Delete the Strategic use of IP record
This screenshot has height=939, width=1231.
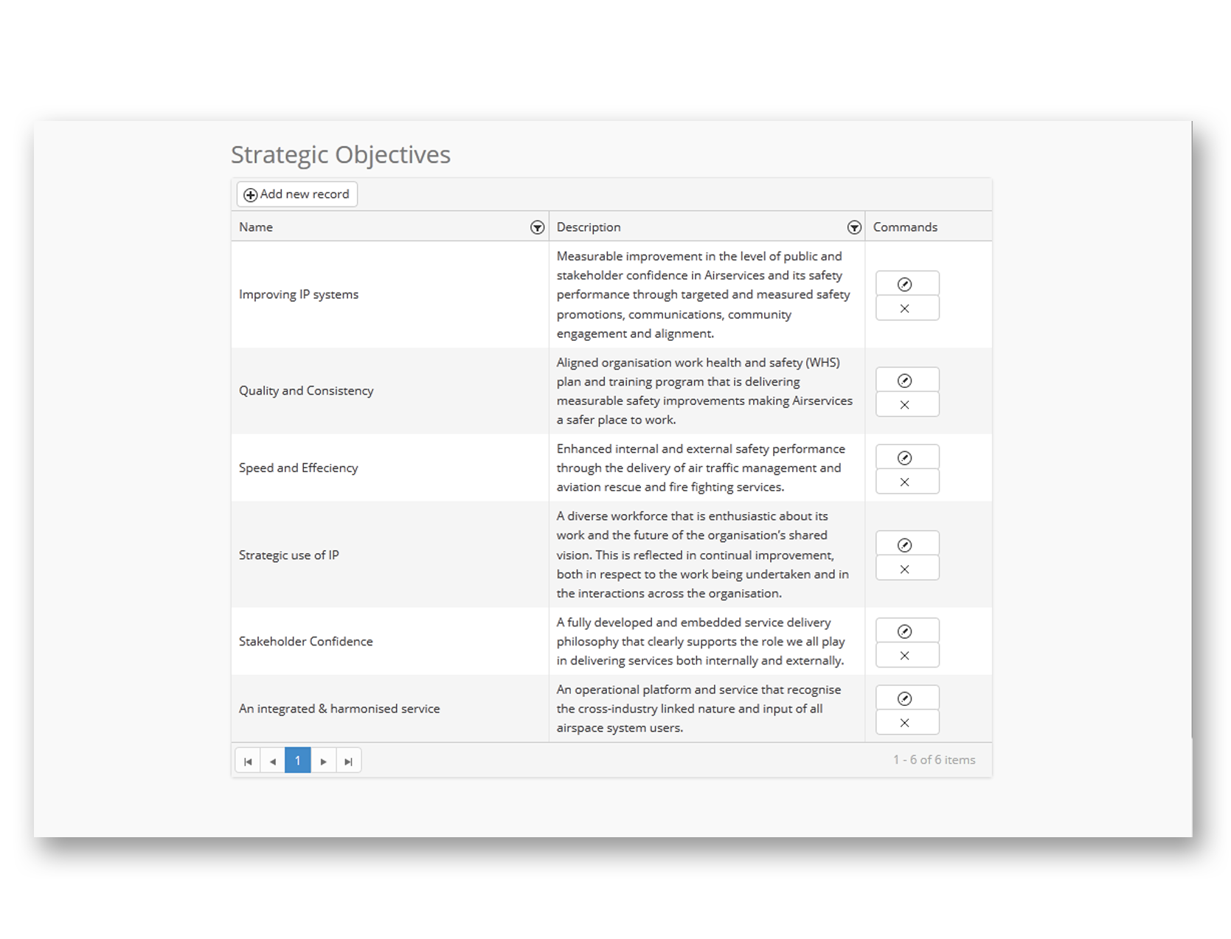(x=906, y=569)
